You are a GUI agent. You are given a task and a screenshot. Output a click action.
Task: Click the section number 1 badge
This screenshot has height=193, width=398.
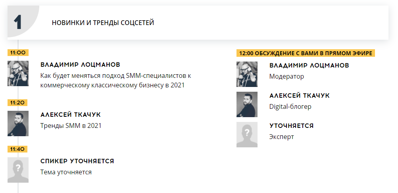(18, 23)
